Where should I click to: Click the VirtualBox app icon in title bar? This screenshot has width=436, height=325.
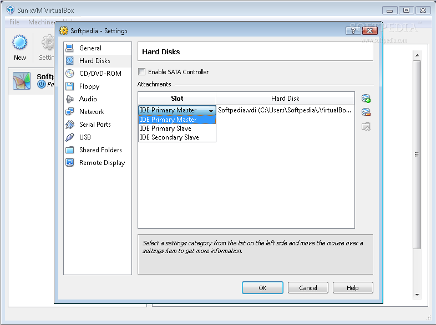tap(11, 10)
